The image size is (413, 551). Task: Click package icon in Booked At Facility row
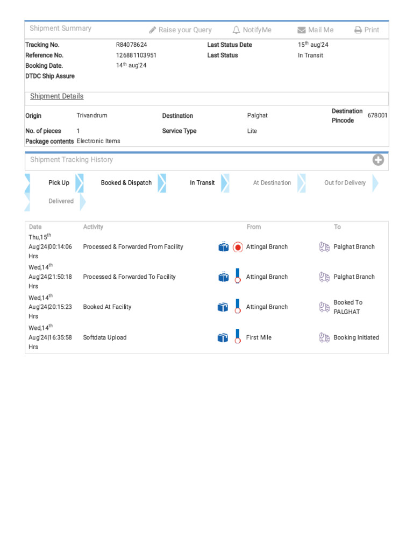coord(223,307)
